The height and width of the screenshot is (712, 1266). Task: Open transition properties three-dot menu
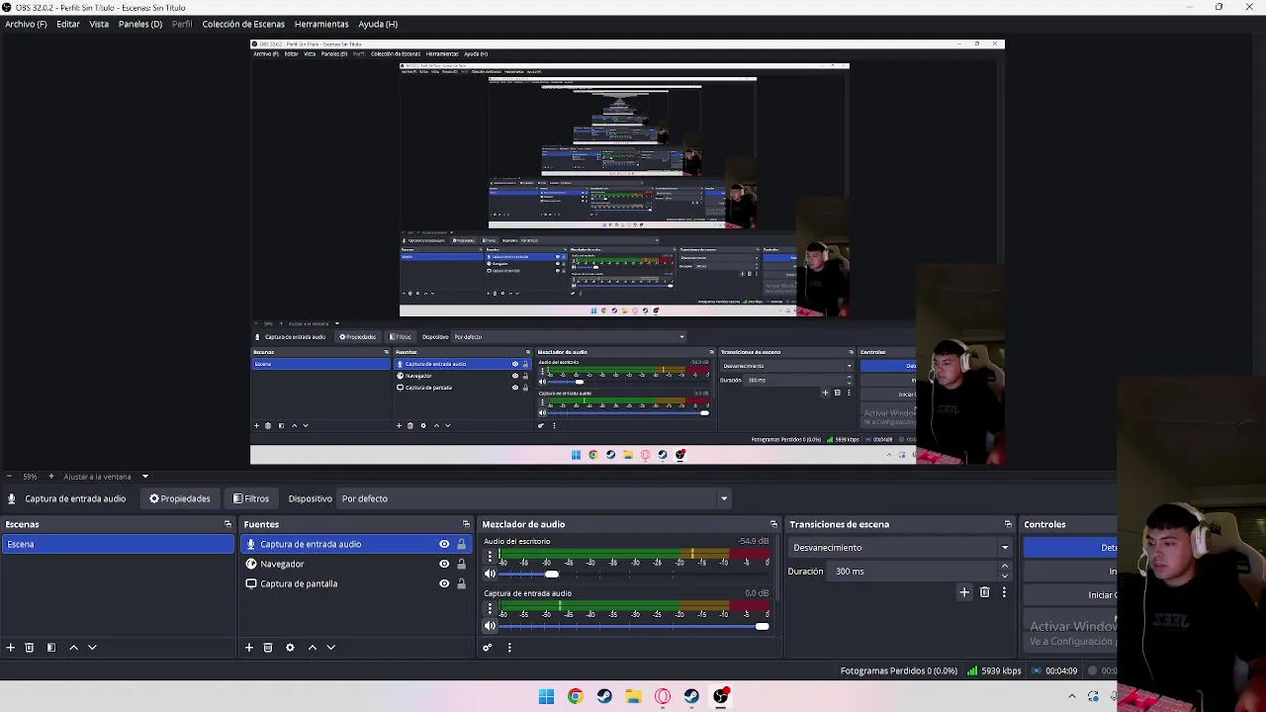1004,592
